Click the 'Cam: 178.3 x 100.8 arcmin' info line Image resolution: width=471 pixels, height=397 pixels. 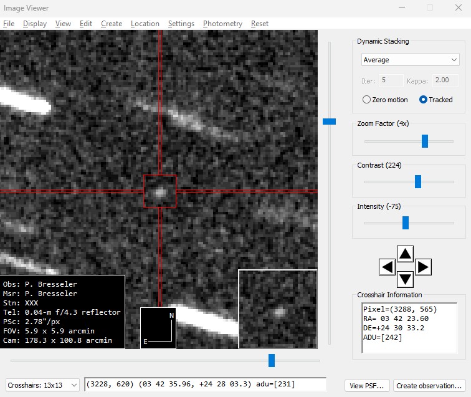57,340
